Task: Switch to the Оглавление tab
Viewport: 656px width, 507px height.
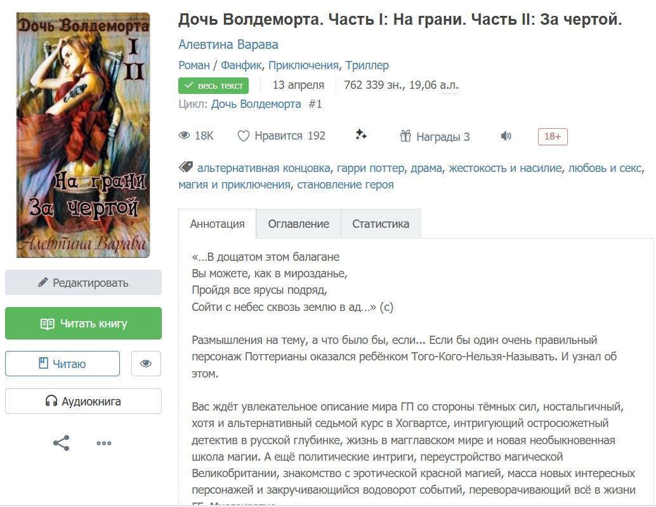Action: 298,223
